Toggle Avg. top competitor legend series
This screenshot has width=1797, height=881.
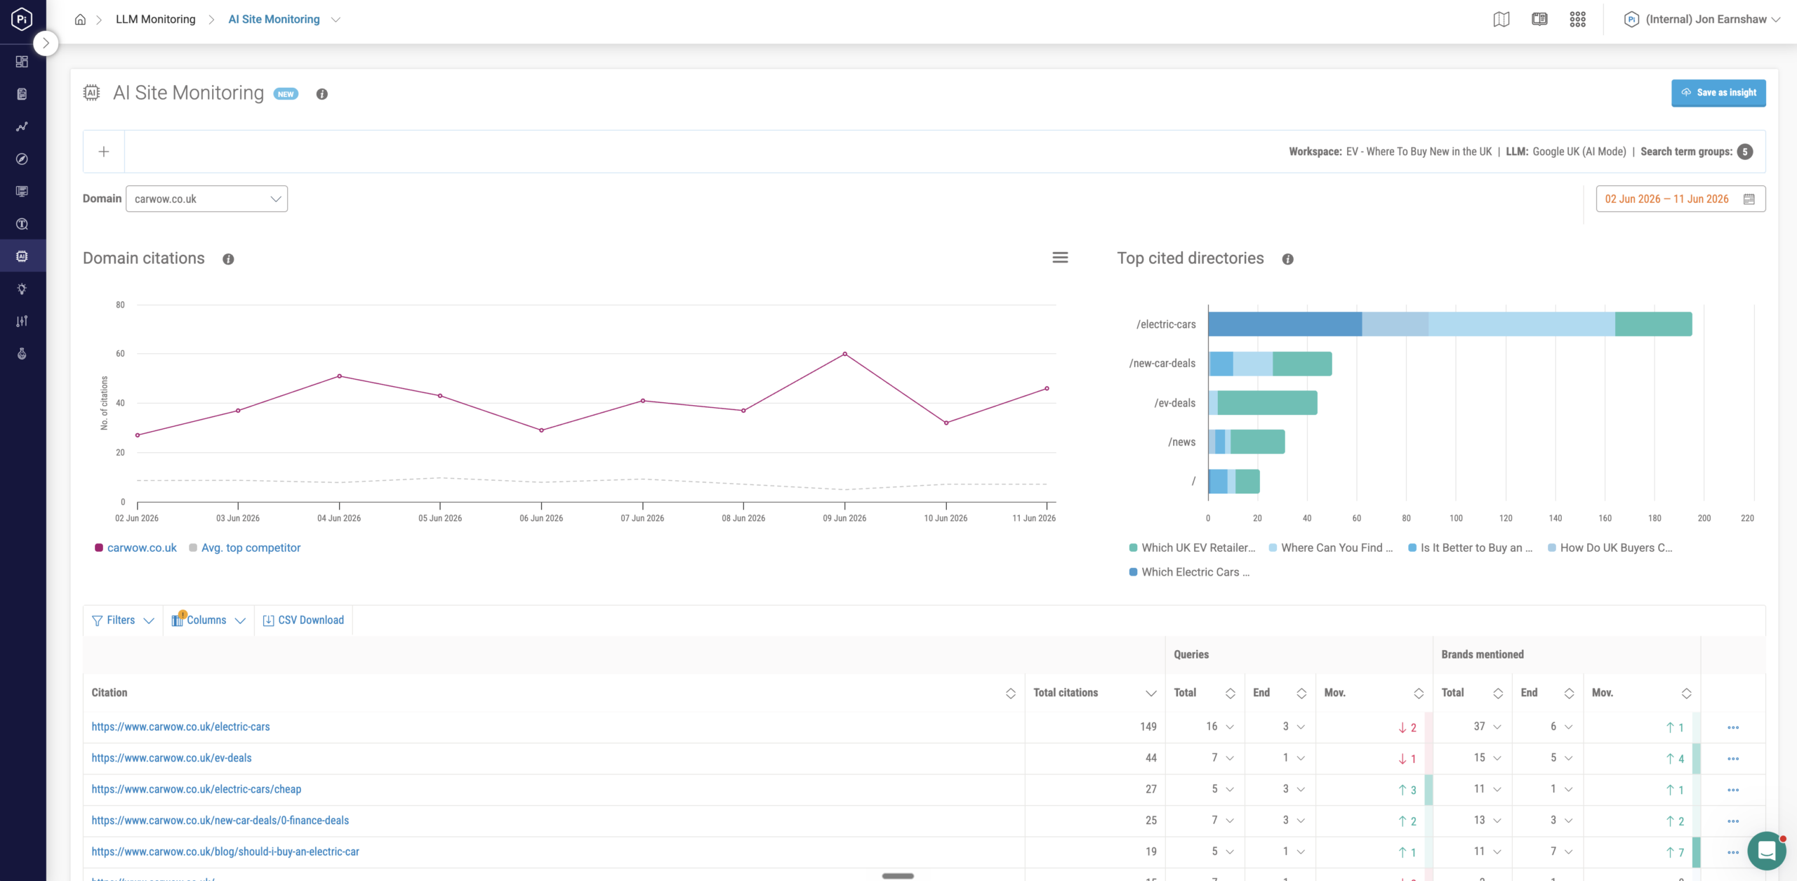tap(244, 548)
